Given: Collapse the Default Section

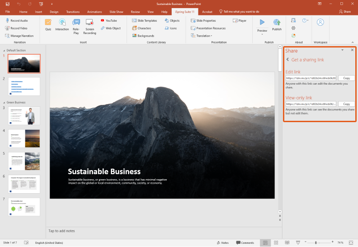Looking at the screenshot, I should (4, 51).
